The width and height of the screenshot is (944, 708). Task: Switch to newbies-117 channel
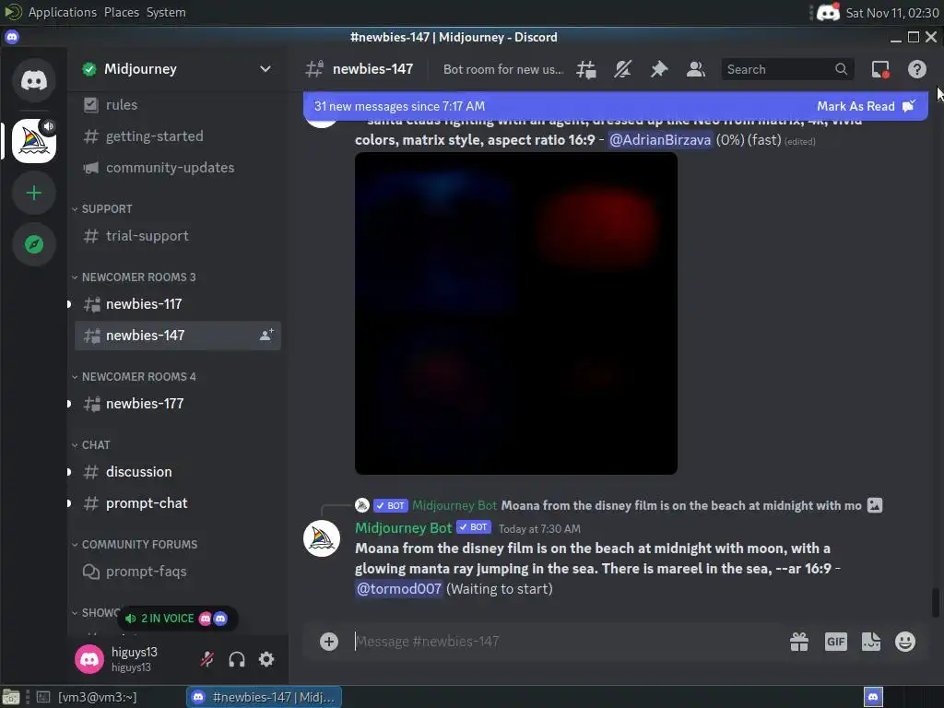click(x=178, y=304)
